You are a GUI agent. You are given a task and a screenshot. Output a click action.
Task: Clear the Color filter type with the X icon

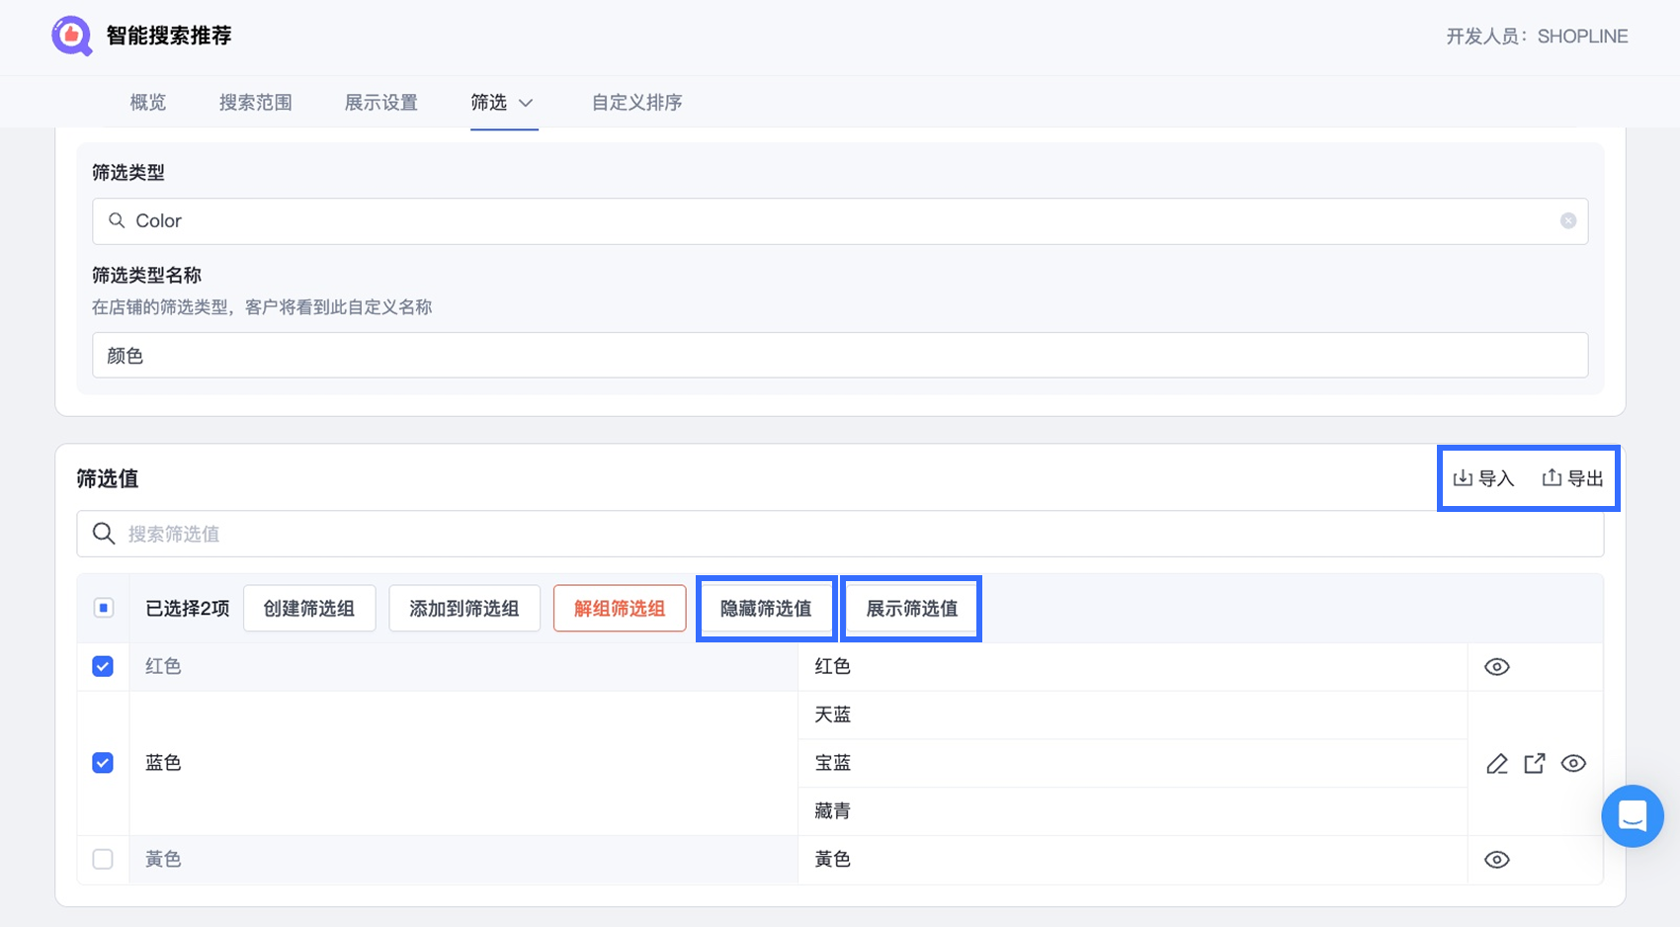click(1568, 220)
